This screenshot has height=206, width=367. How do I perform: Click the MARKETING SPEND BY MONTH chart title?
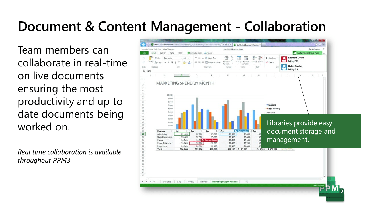[x=185, y=83]
